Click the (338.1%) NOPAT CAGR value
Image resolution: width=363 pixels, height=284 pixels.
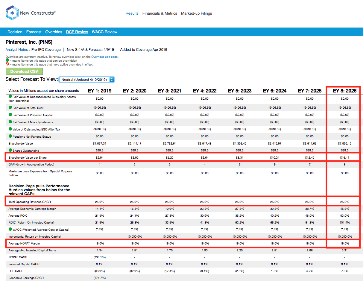(100, 257)
